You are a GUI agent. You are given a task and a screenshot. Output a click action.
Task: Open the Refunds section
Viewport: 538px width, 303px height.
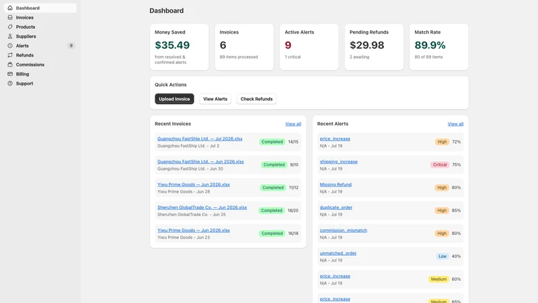pyautogui.click(x=40, y=55)
